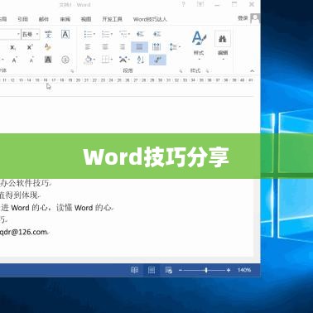Open the font name dropdown arrow
This screenshot has width=313, height=313.
(x=18, y=34)
